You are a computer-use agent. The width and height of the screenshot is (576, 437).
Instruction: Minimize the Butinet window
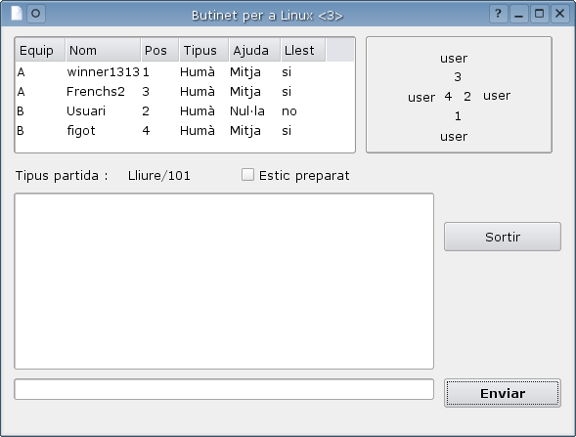coord(518,14)
